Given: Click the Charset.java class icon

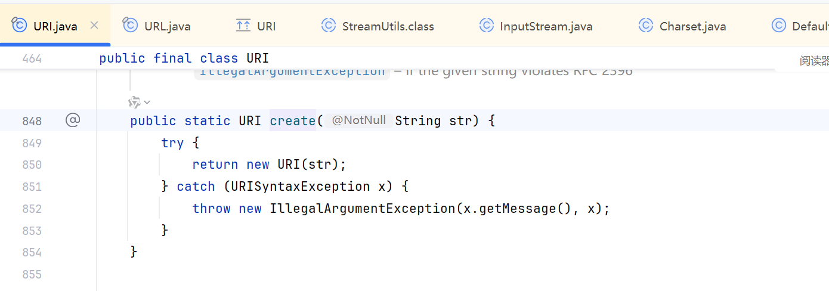Looking at the screenshot, I should point(646,25).
